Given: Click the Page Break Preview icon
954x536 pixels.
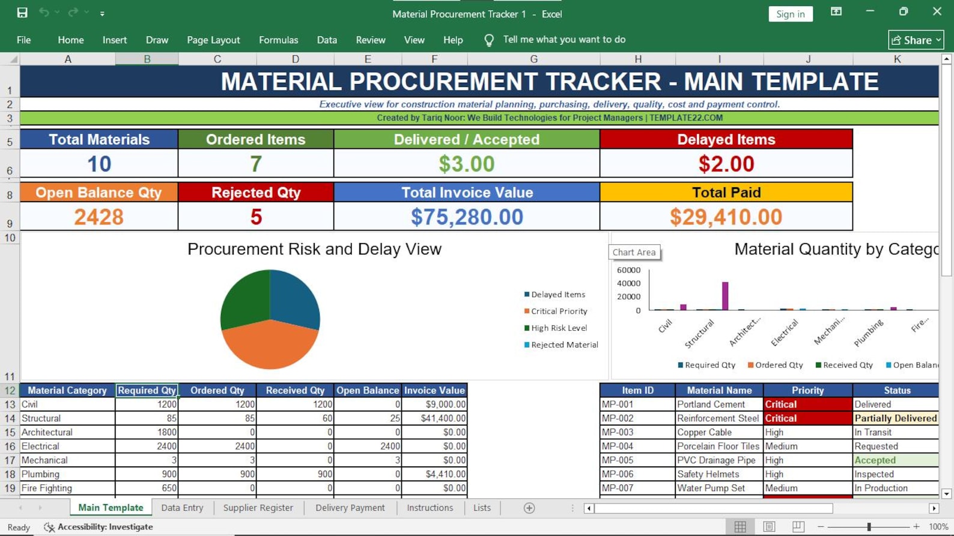Looking at the screenshot, I should tap(798, 526).
